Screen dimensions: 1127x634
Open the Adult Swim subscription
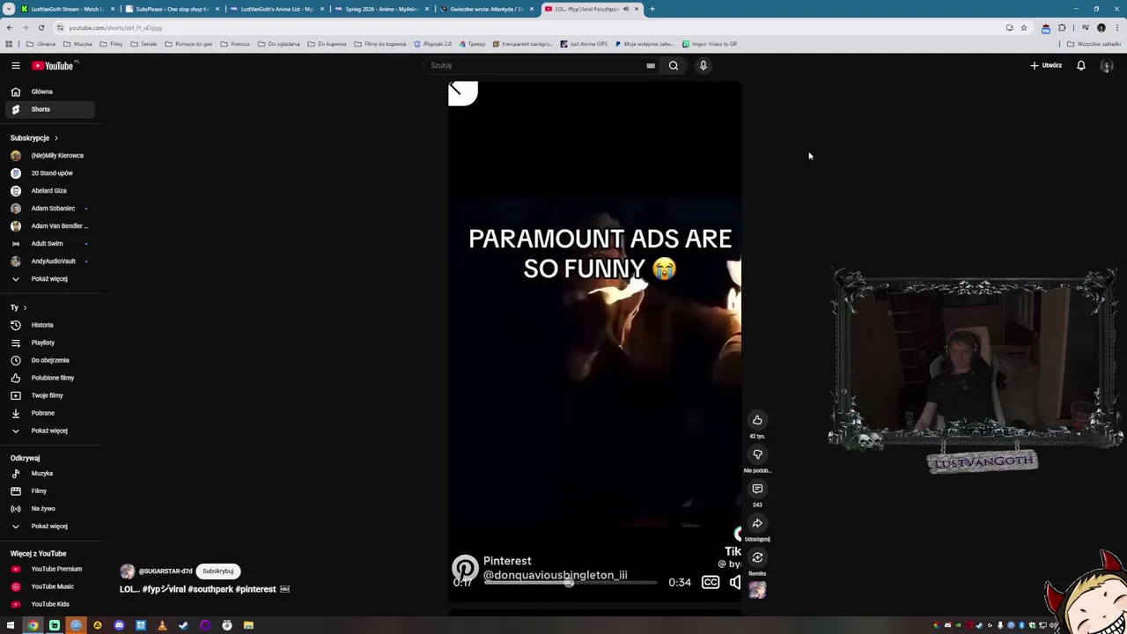[x=50, y=244]
